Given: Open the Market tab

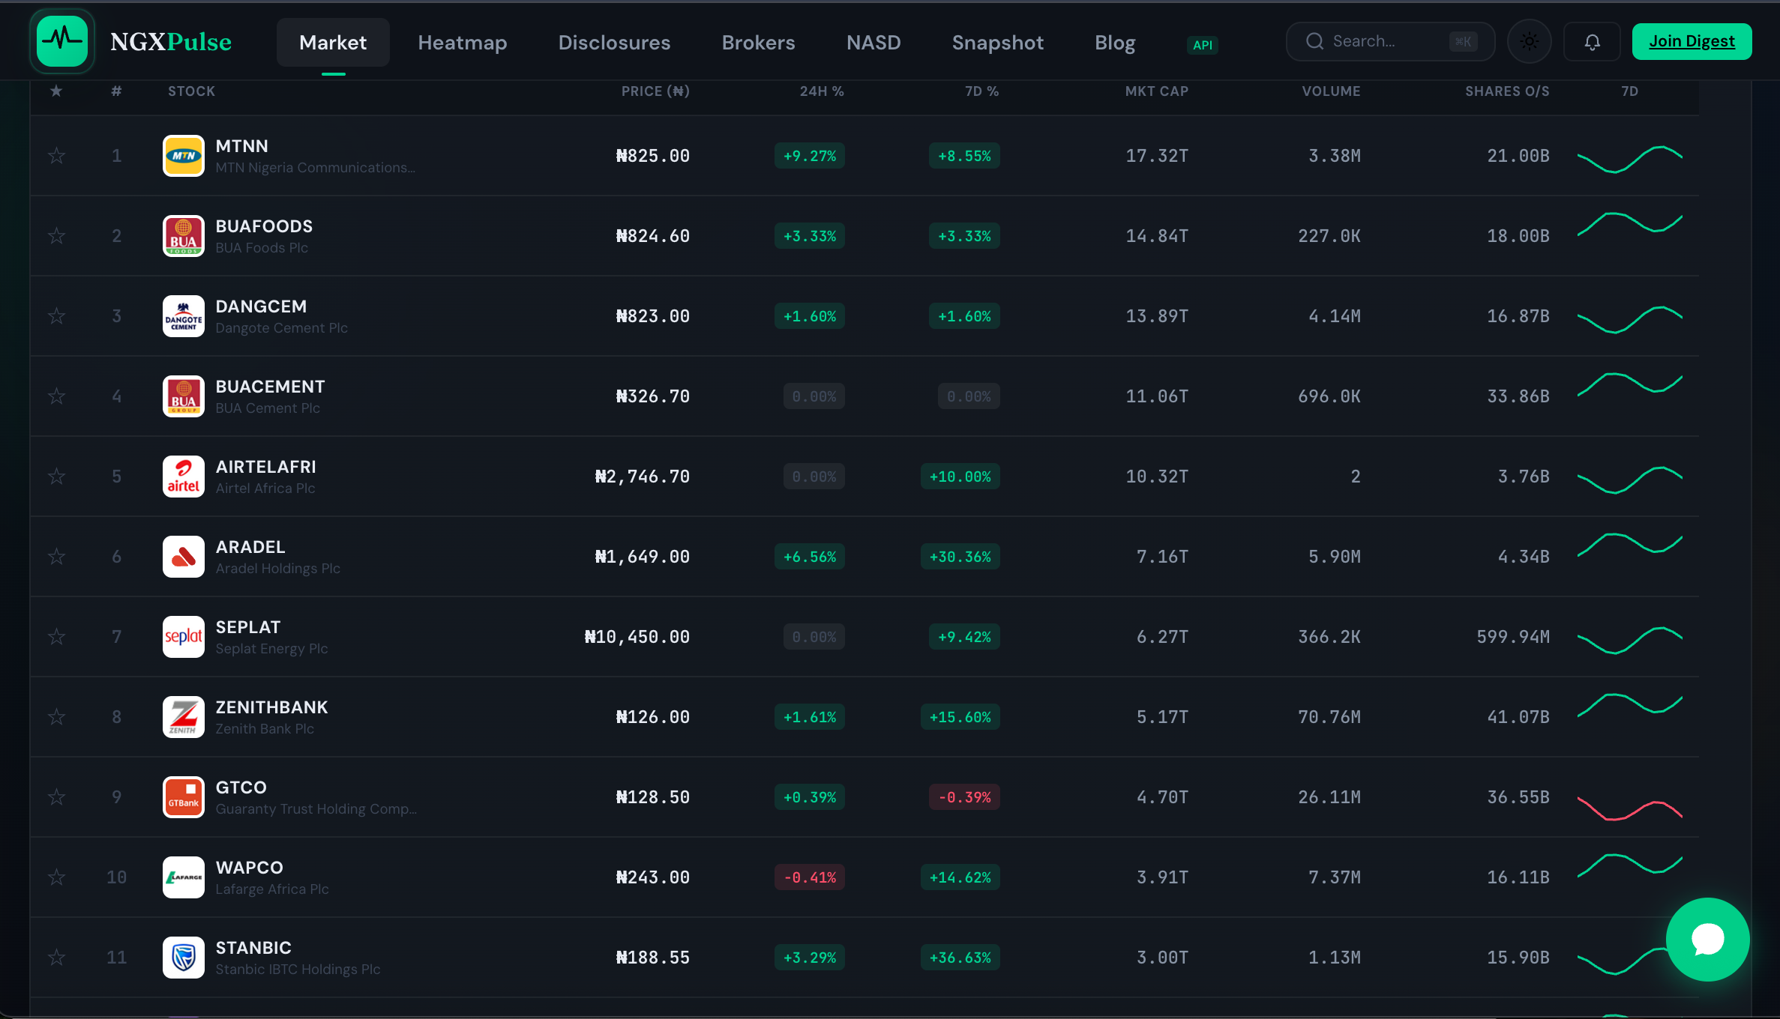Looking at the screenshot, I should click(333, 43).
